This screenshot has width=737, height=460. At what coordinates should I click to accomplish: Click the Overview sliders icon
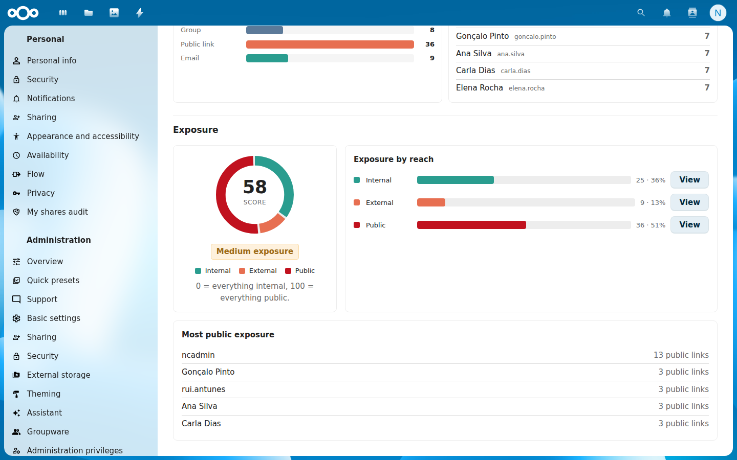[16, 262]
